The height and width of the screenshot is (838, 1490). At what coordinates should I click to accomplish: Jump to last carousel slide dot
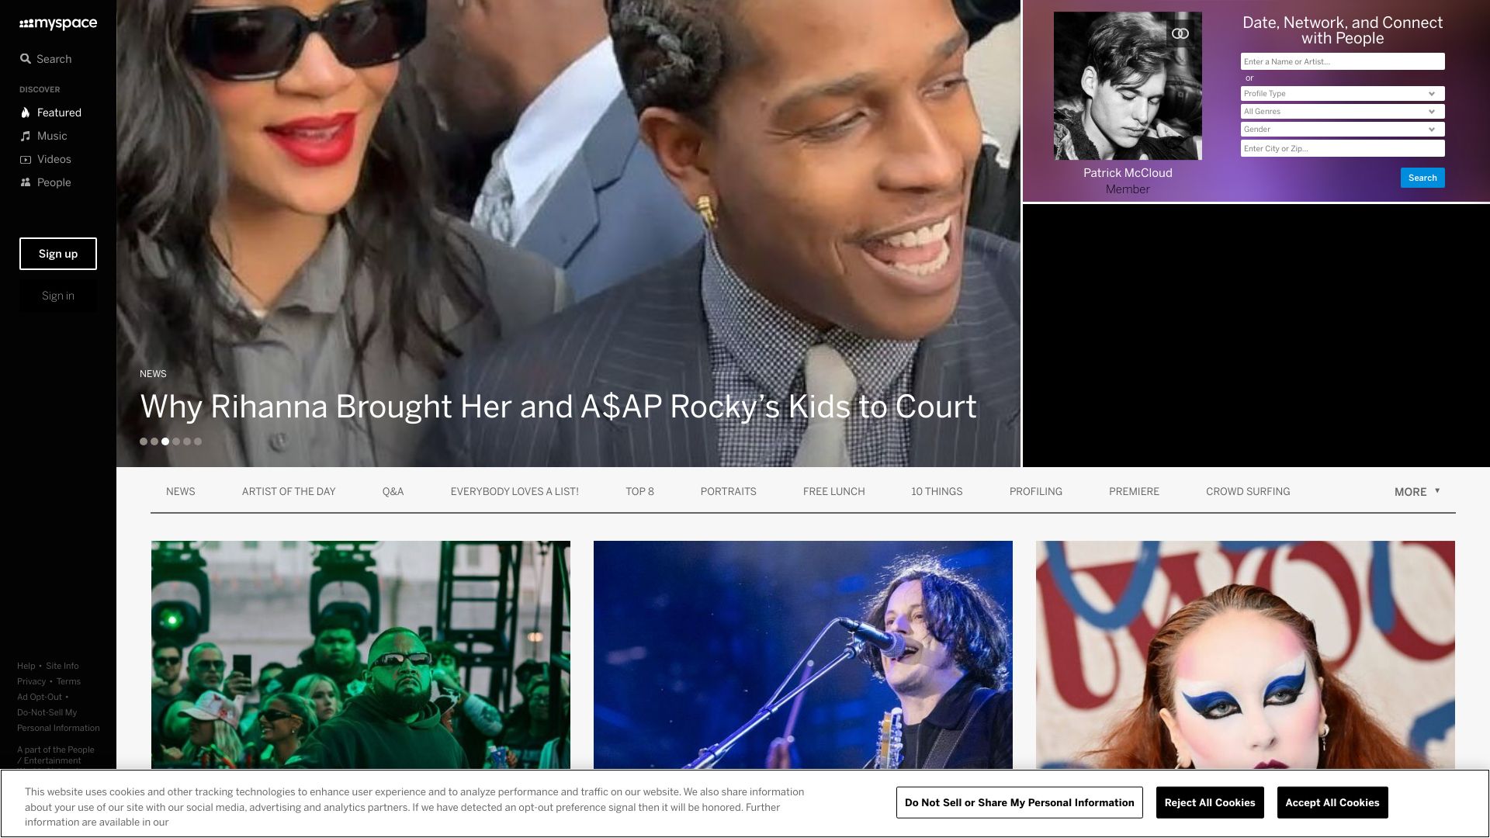pyautogui.click(x=198, y=442)
